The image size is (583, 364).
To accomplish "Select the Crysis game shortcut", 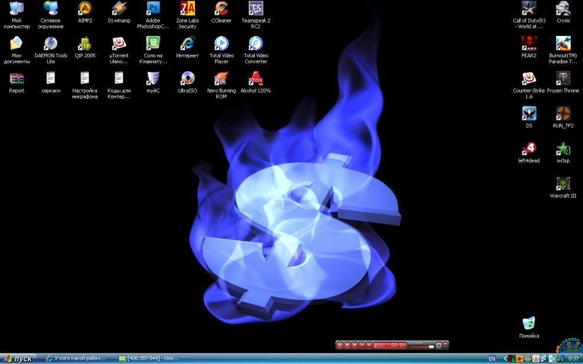I will (x=563, y=9).
